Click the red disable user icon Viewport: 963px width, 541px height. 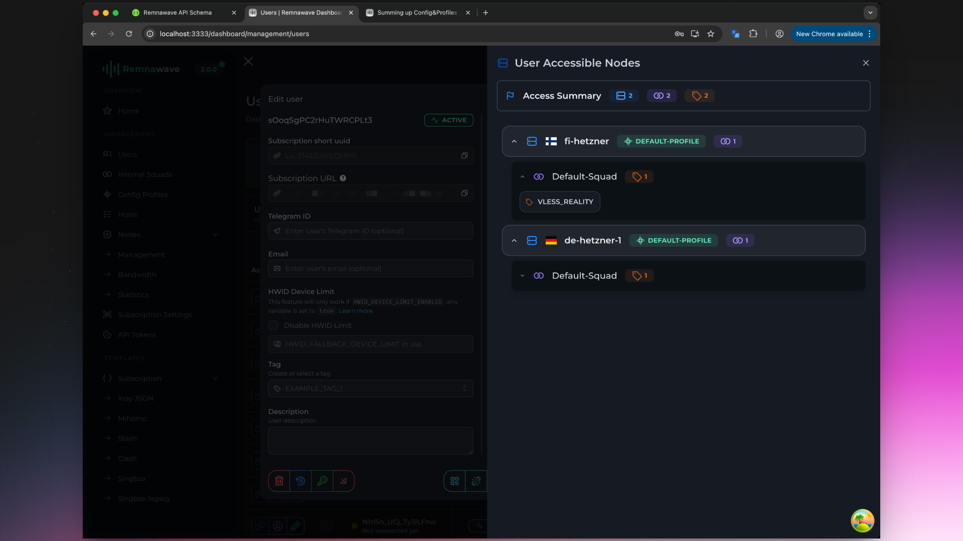tap(344, 481)
